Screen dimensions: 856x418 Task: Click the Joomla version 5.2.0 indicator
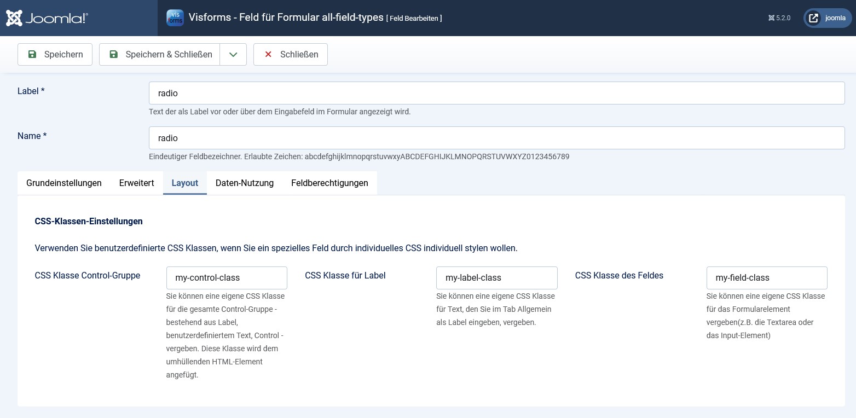tap(779, 18)
